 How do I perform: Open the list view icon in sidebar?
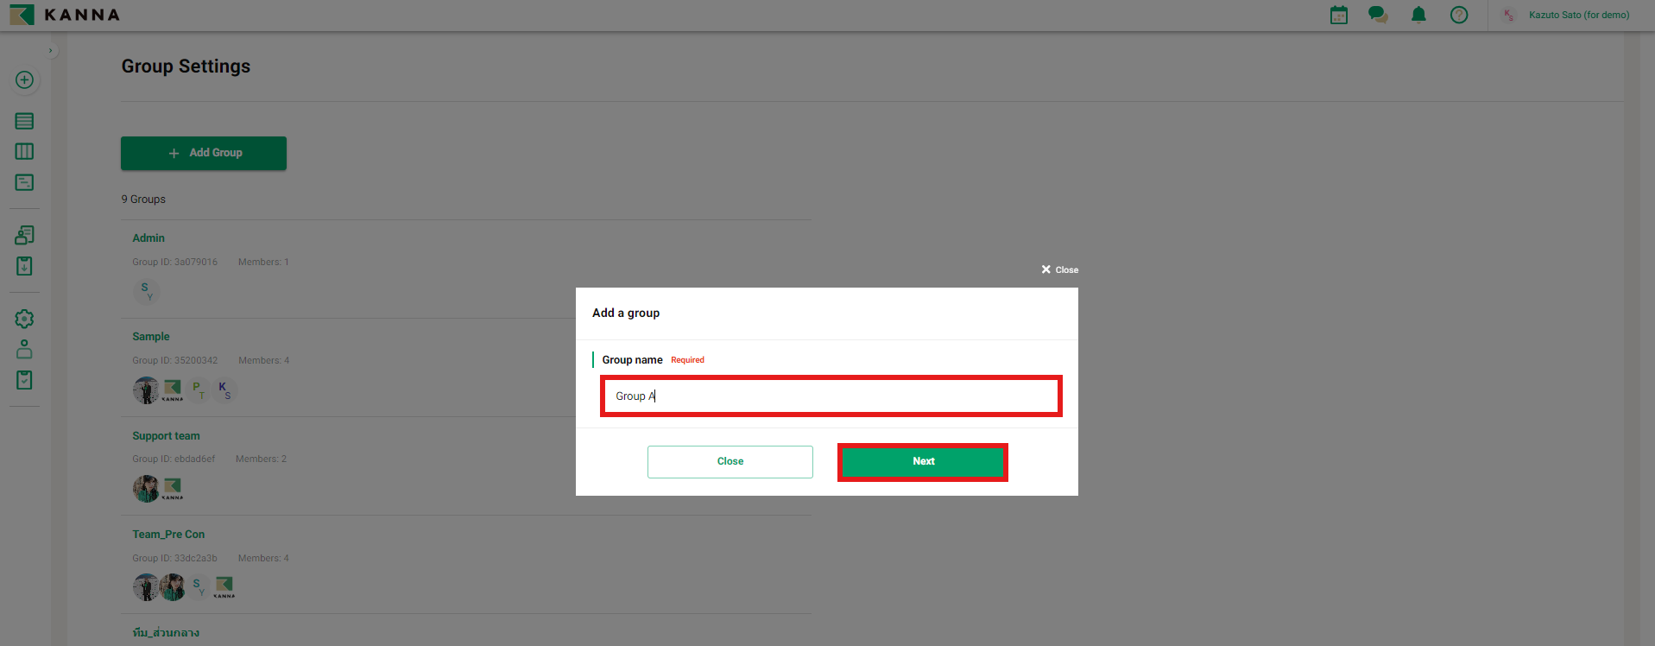coord(24,121)
